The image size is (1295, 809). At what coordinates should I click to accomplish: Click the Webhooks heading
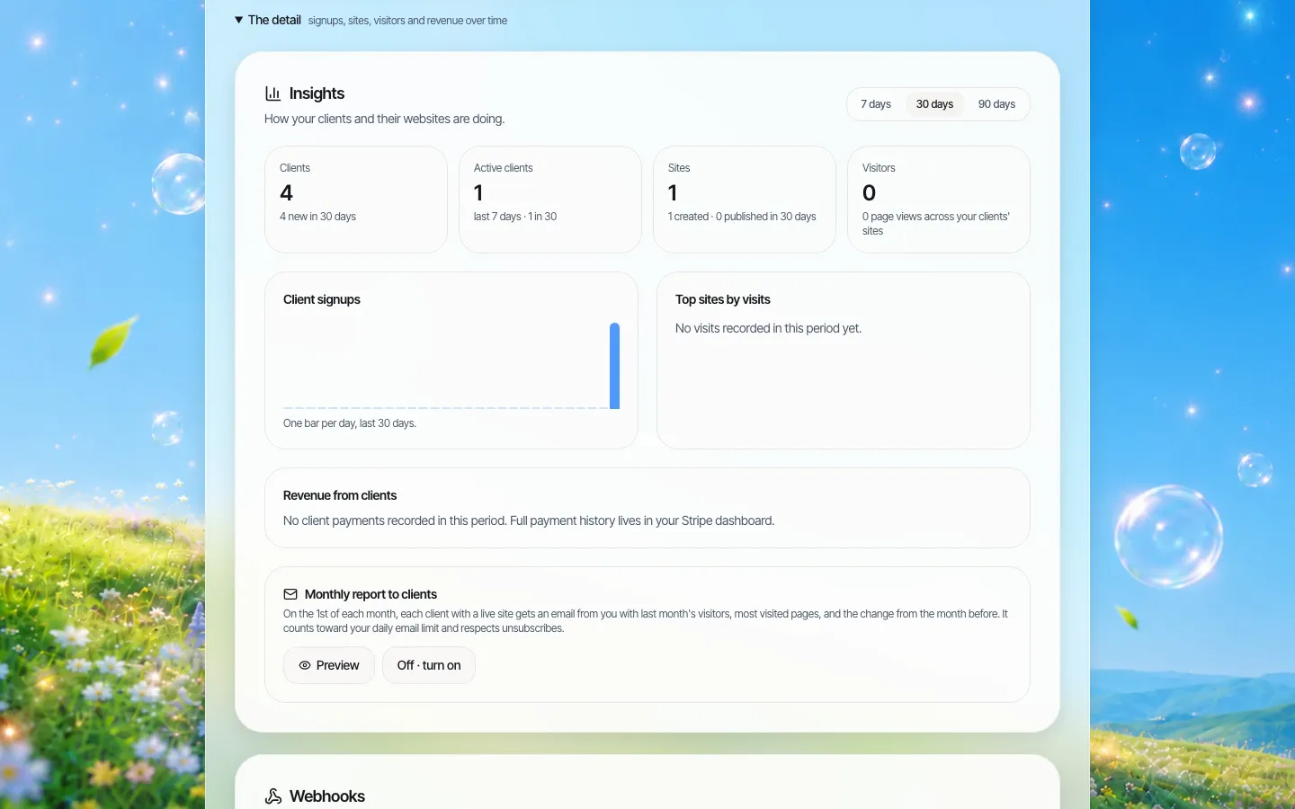pyautogui.click(x=327, y=796)
